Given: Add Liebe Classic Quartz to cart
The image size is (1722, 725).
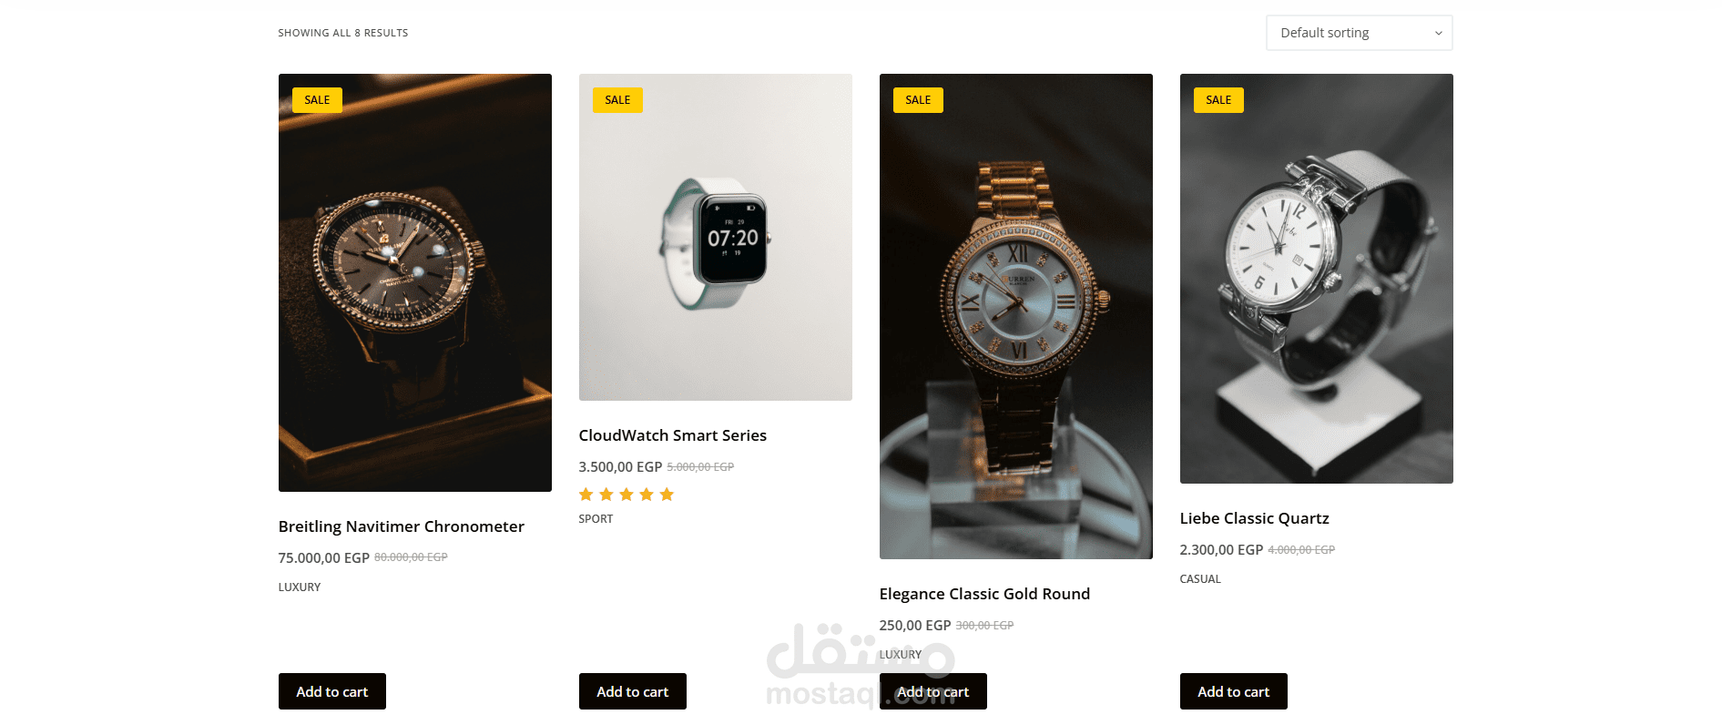Looking at the screenshot, I should click(x=1234, y=691).
